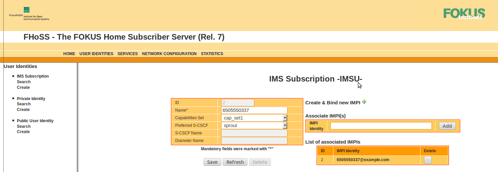Click the S-CSCF Name field
This screenshot has height=172, width=498.
[x=254, y=133]
